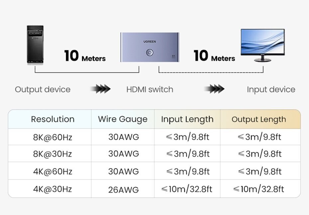Click the triple arrow icon before Input device

pyautogui.click(x=214, y=89)
